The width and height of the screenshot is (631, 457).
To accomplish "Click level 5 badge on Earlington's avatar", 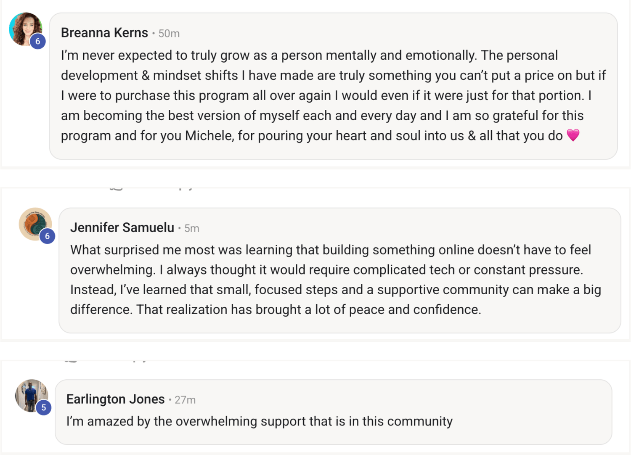I will click(x=44, y=408).
